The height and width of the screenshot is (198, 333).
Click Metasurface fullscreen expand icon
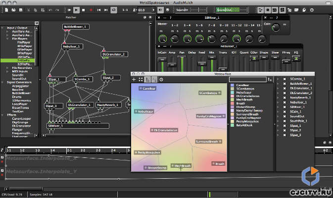point(141,80)
